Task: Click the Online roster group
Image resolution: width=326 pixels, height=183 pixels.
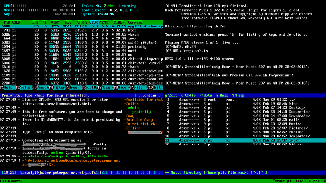Action: [131, 104]
